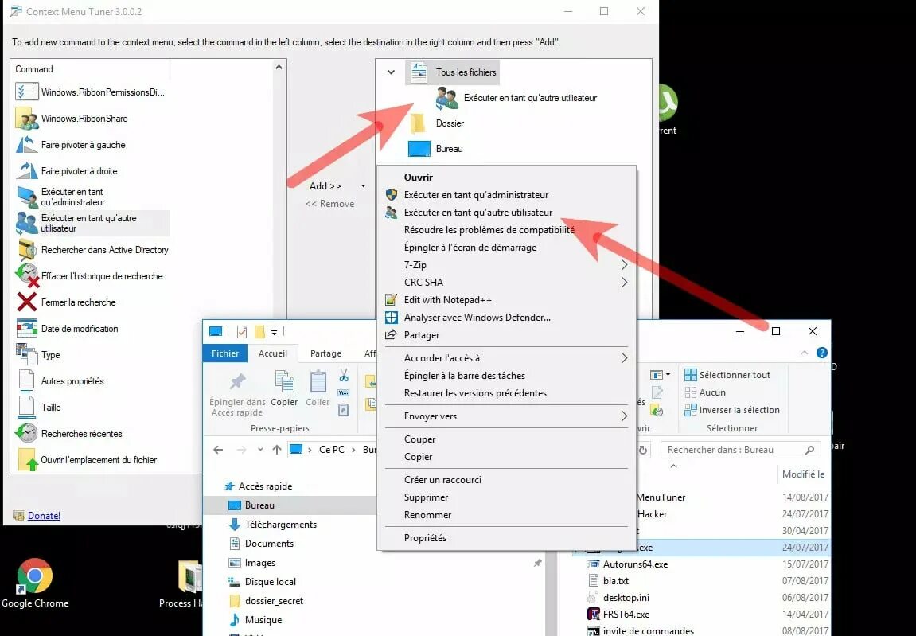The width and height of the screenshot is (916, 636).
Task: Switch to the Partage ribbon tab
Action: click(x=325, y=353)
